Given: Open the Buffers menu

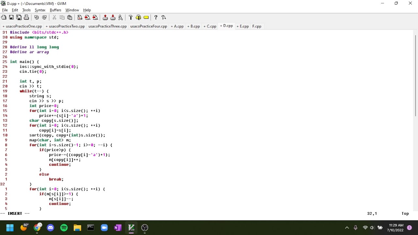Looking at the screenshot, I should 56,10.
